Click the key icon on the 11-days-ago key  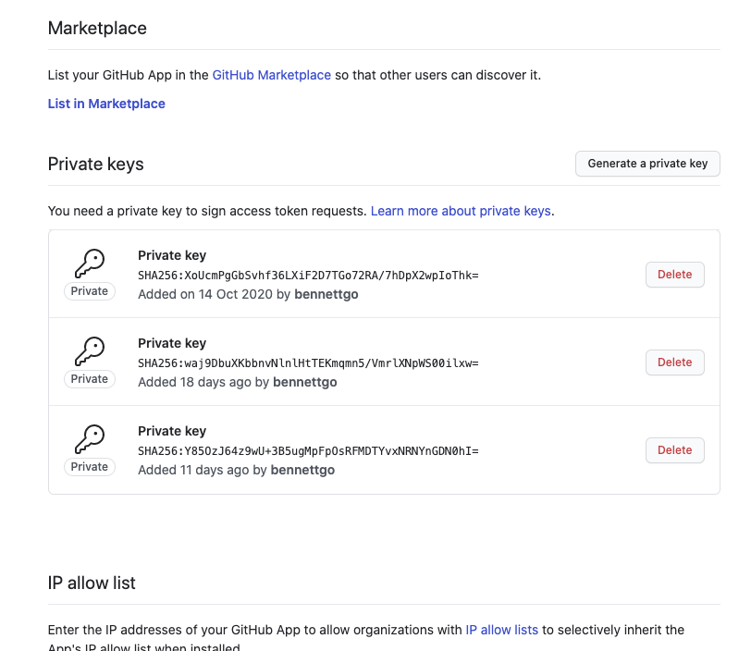(89, 437)
